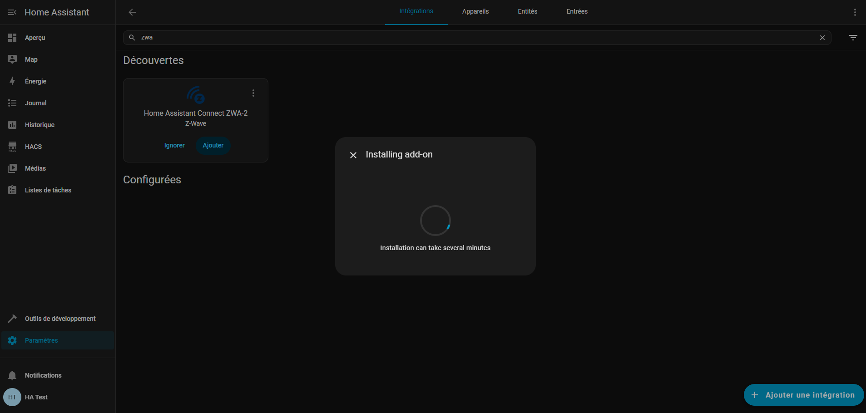Open the Aperçu dashboard

35,38
